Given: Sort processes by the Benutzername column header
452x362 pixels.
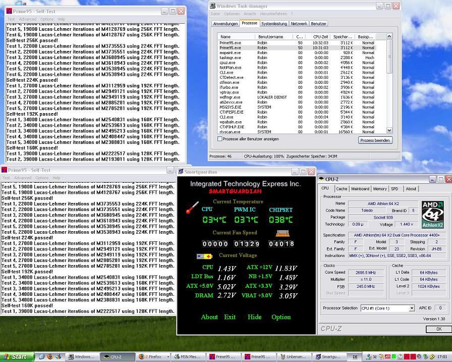Looking at the screenshot, I should (x=273, y=37).
